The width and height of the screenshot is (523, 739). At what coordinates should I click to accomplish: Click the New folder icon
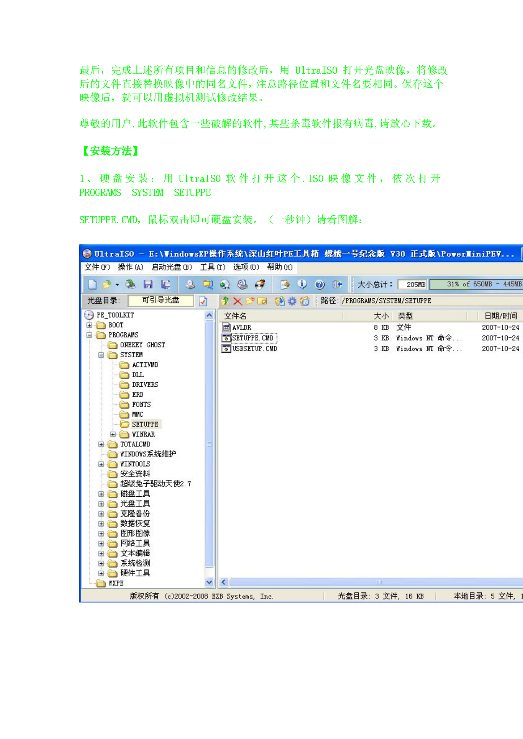pos(250,301)
